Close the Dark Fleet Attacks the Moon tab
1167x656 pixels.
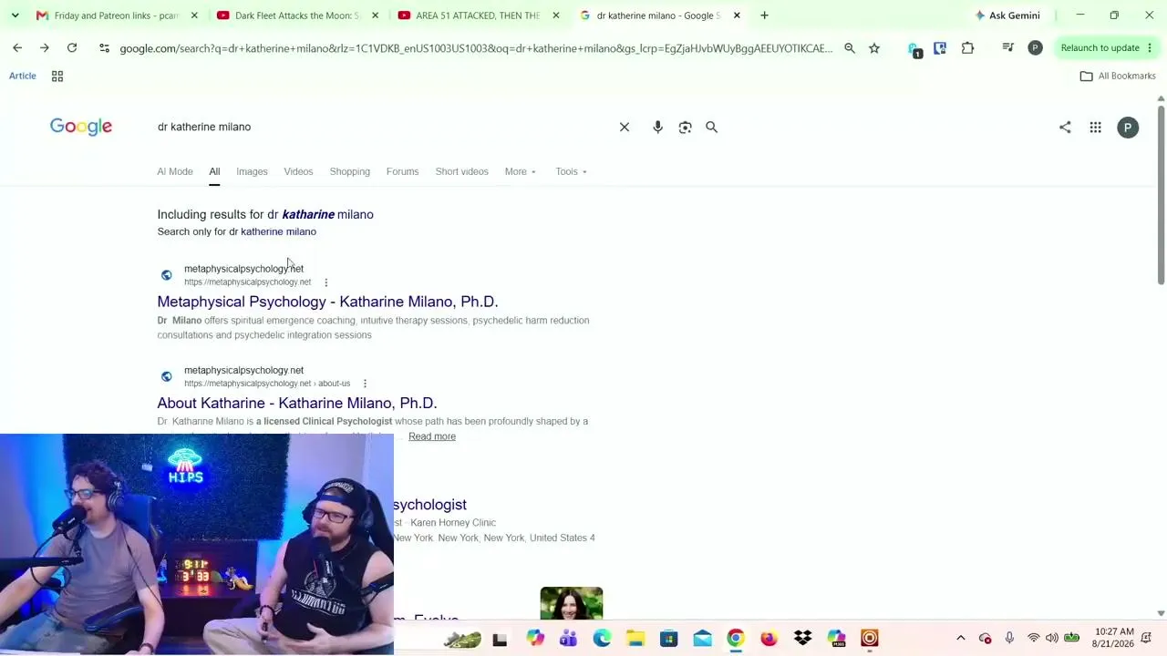click(x=375, y=15)
